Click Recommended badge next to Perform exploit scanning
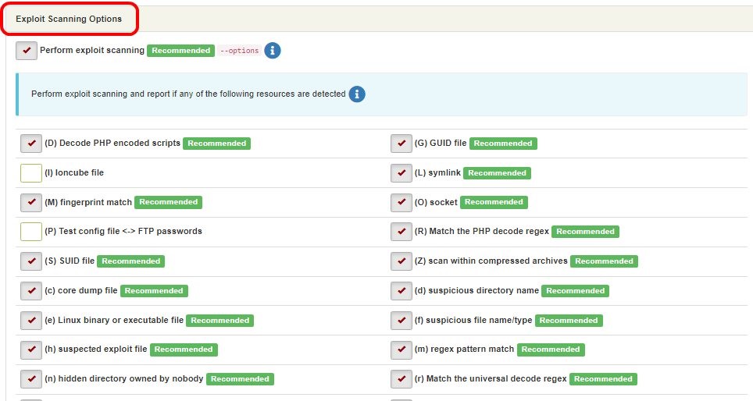This screenshot has height=401, width=753. 180,51
